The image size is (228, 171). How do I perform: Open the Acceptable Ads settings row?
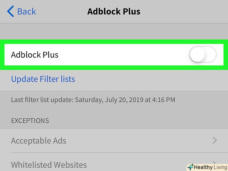(x=39, y=141)
